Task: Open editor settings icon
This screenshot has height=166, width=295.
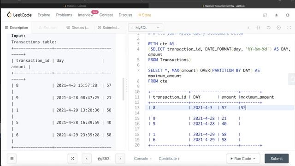Action: (278, 28)
